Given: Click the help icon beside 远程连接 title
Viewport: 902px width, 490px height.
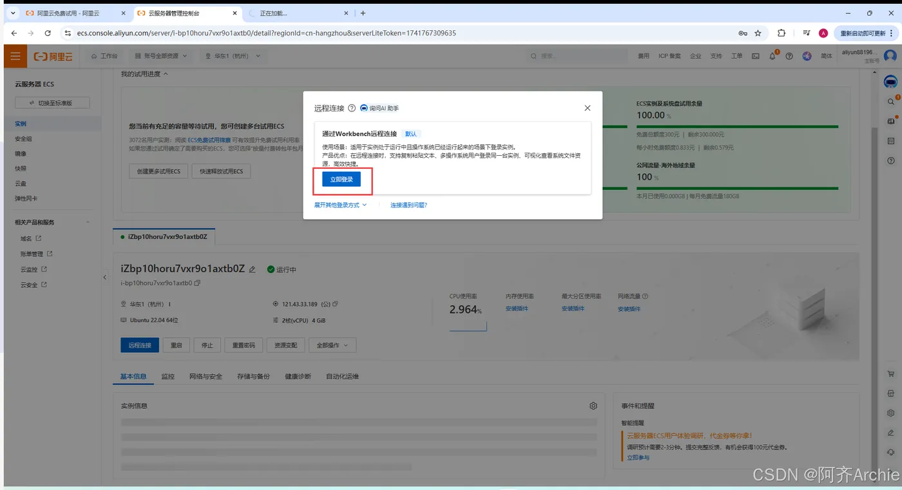Looking at the screenshot, I should click(x=352, y=108).
